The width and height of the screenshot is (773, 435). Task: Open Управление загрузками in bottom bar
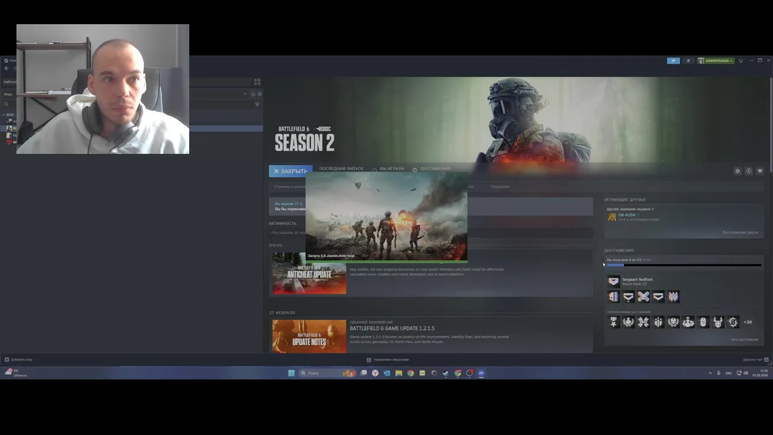388,359
